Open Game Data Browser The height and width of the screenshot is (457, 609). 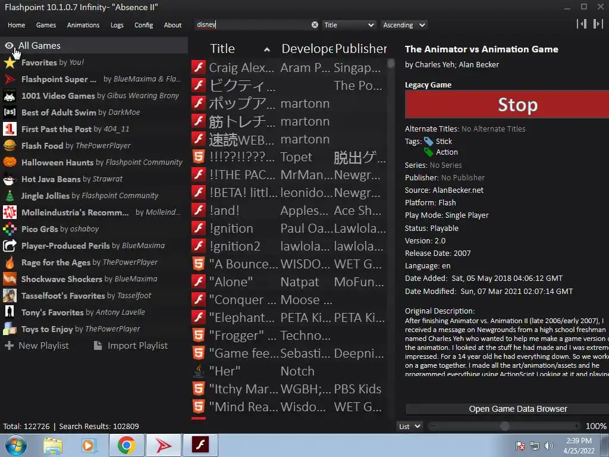click(x=507, y=409)
